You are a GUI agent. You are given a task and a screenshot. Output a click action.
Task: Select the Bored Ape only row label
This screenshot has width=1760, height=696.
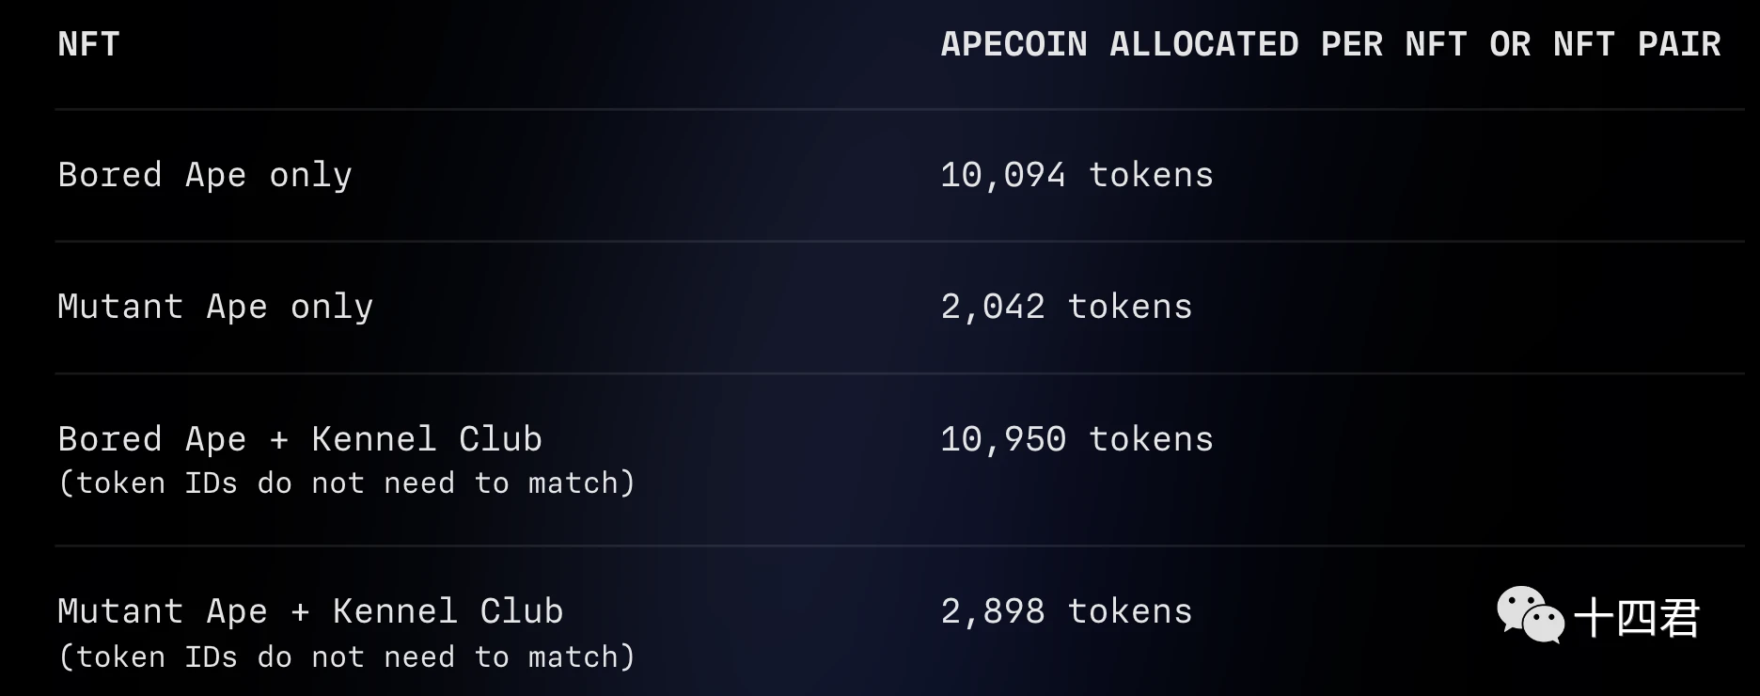click(x=205, y=175)
